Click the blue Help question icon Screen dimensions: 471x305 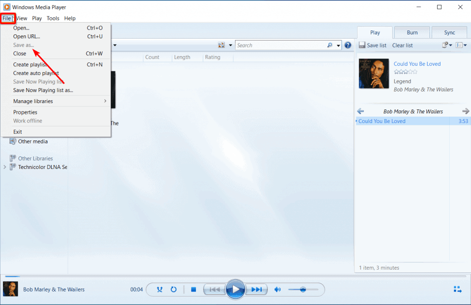(348, 45)
